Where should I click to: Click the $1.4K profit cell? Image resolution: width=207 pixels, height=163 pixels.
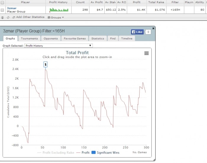click(x=137, y=10)
